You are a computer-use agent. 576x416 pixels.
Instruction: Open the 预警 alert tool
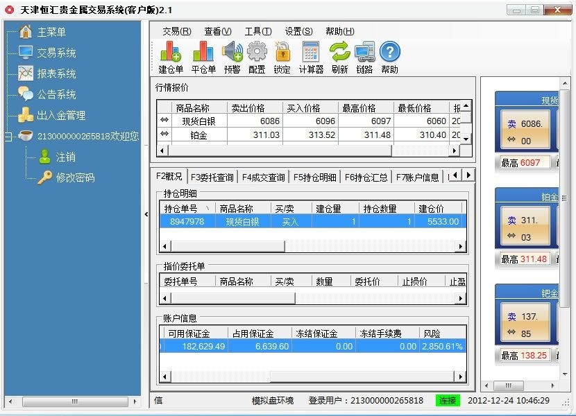(x=232, y=53)
